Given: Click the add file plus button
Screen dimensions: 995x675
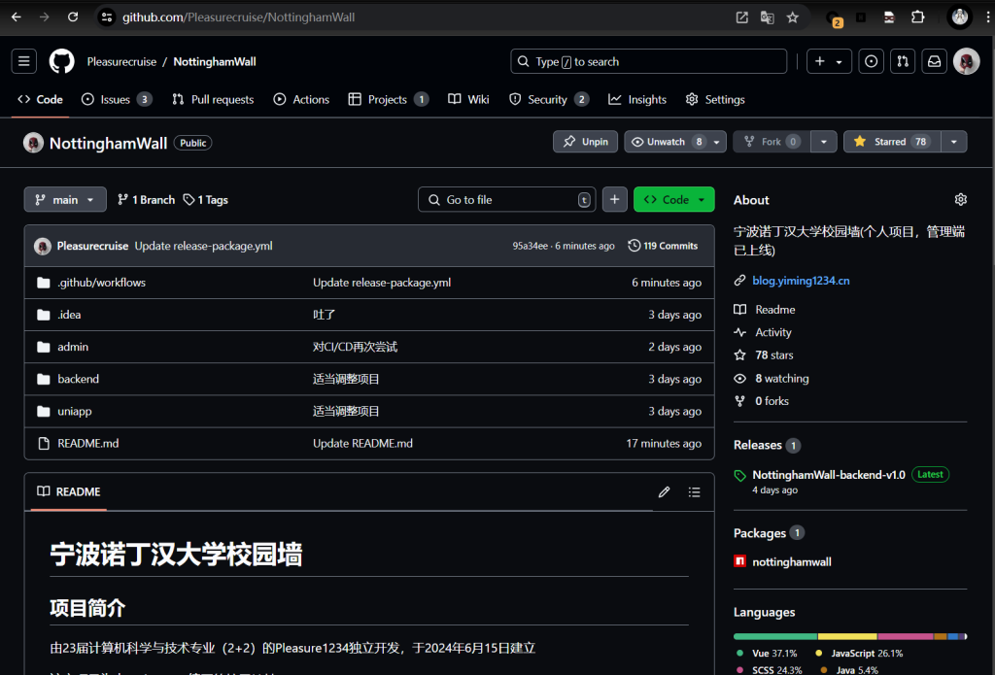Looking at the screenshot, I should pyautogui.click(x=614, y=199).
